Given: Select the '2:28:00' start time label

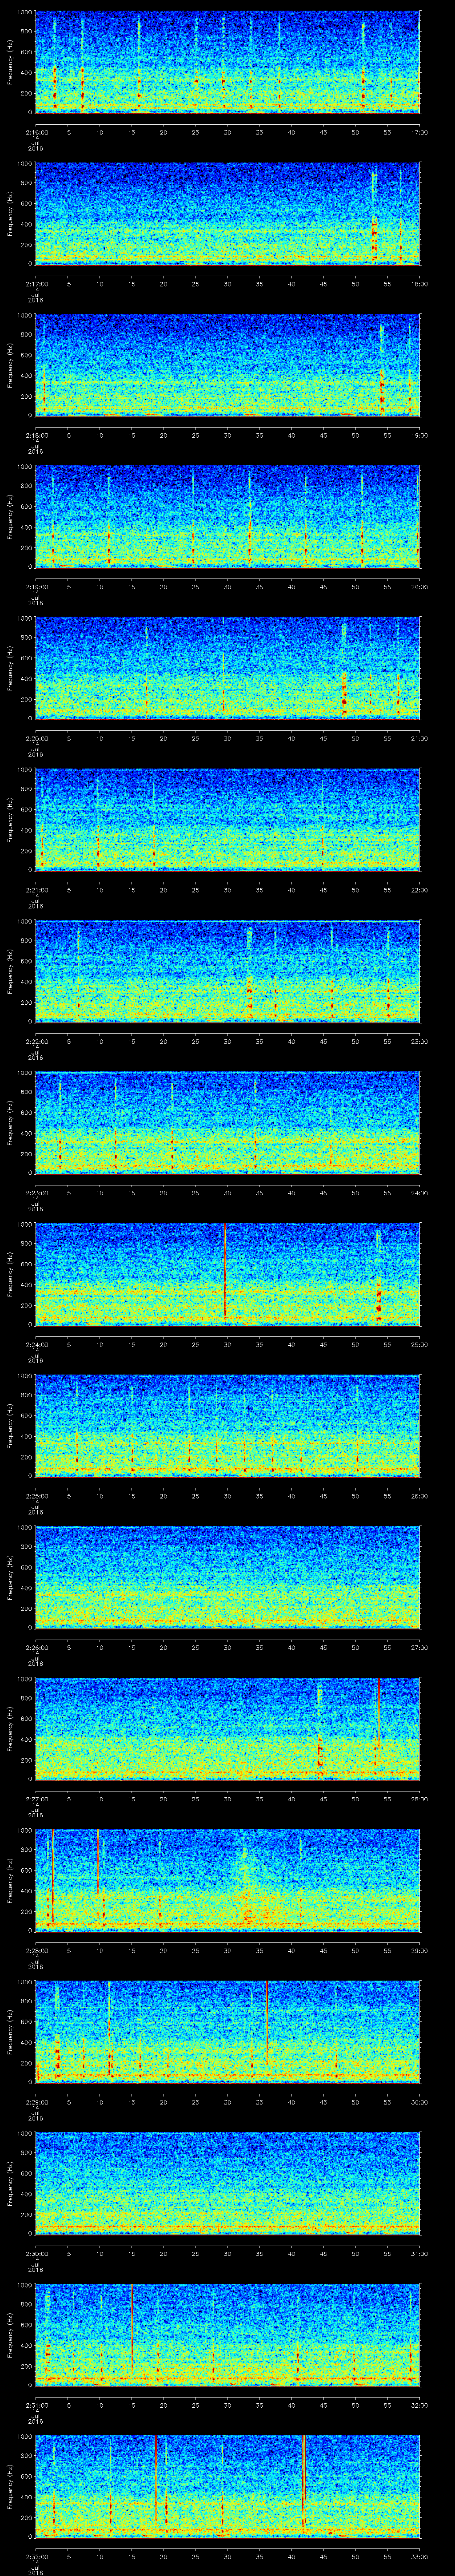Looking at the screenshot, I should tap(36, 1950).
